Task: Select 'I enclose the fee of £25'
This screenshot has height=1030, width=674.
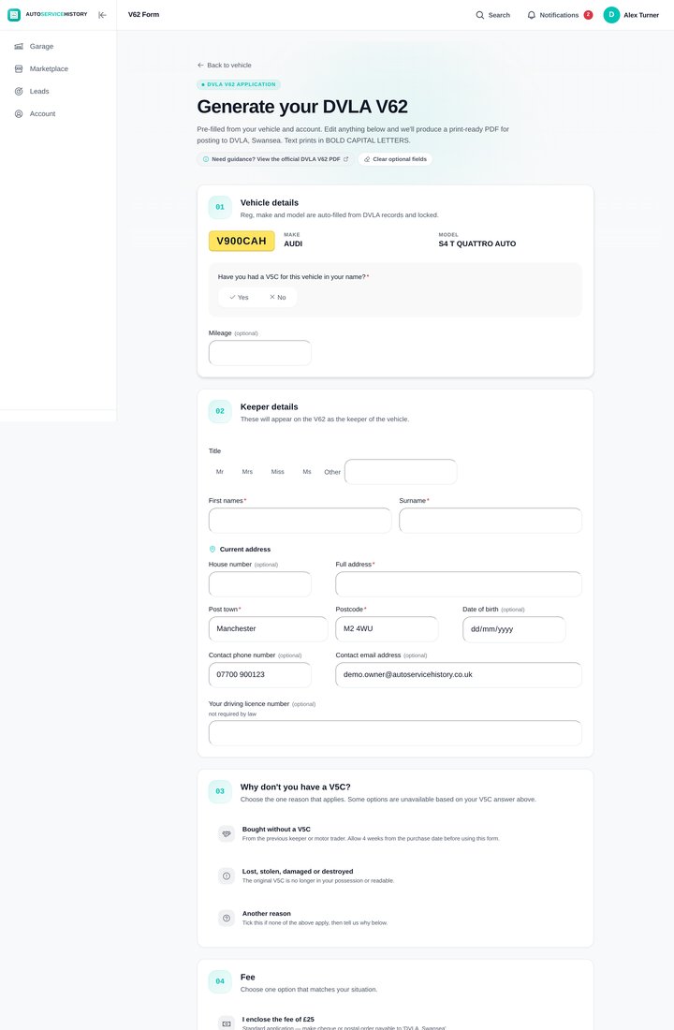Action: (x=395, y=1022)
